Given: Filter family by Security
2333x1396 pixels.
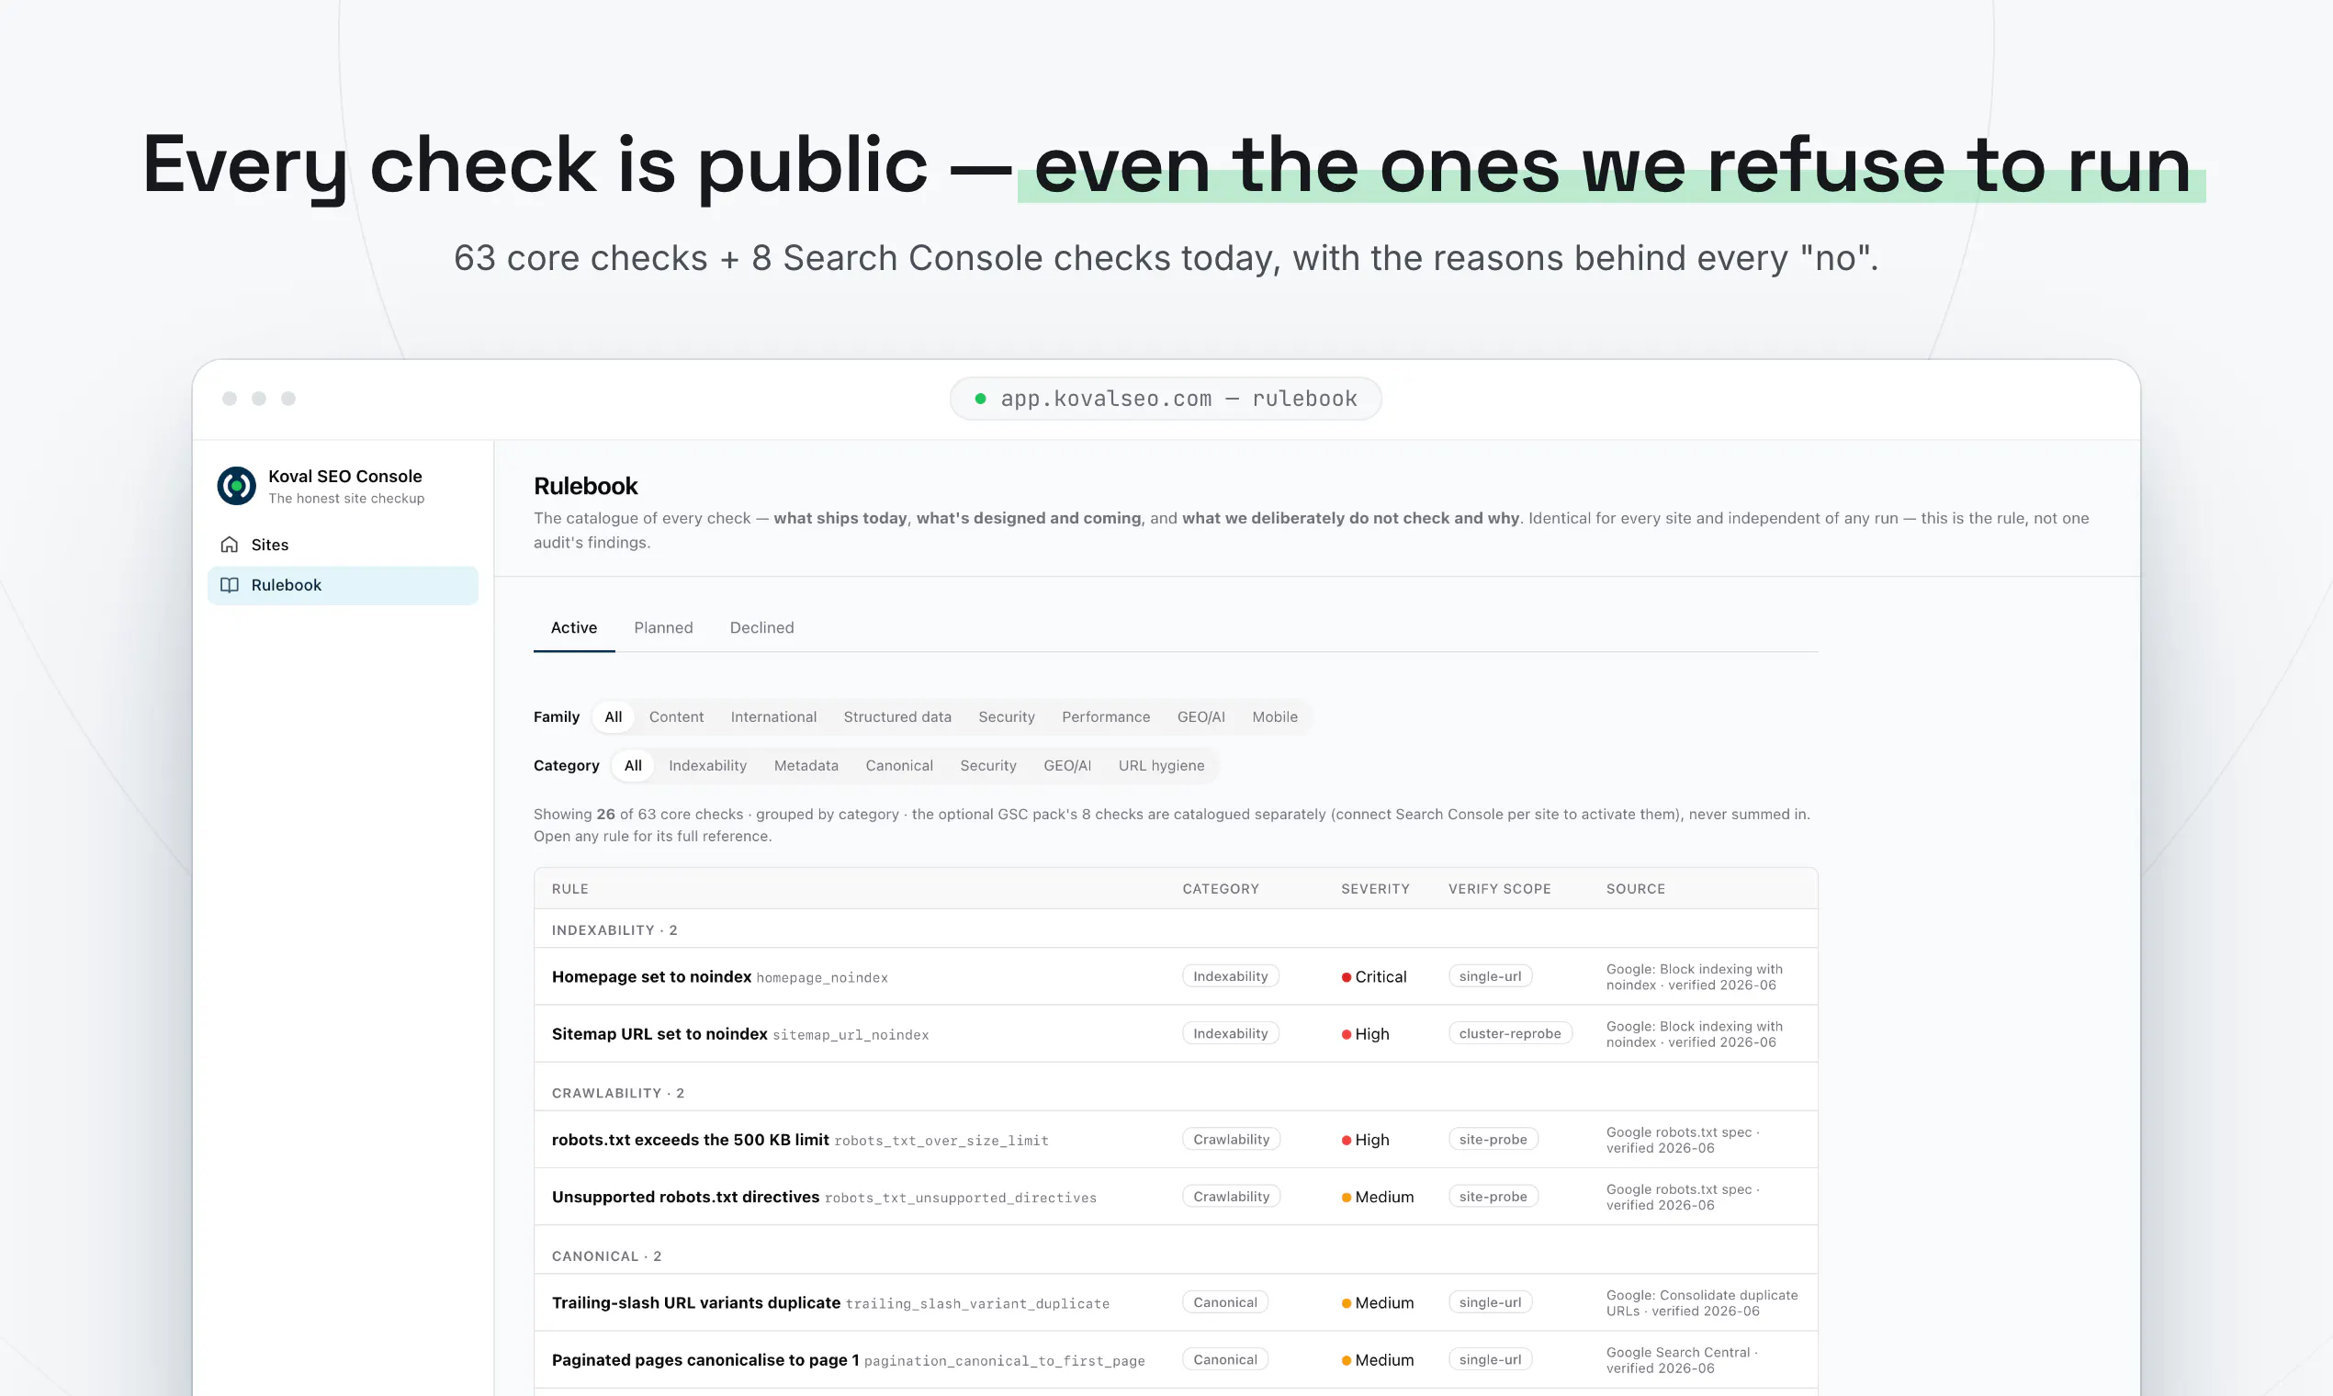Looking at the screenshot, I should click(x=1007, y=716).
